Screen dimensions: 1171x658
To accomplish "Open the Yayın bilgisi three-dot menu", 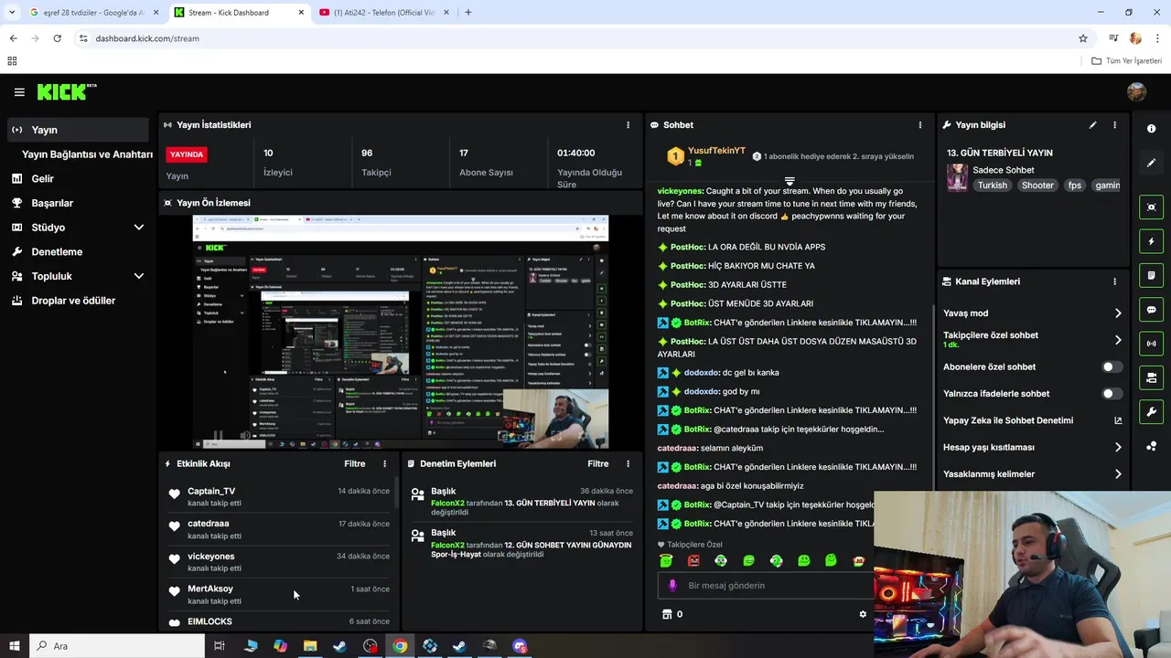I will point(1114,125).
